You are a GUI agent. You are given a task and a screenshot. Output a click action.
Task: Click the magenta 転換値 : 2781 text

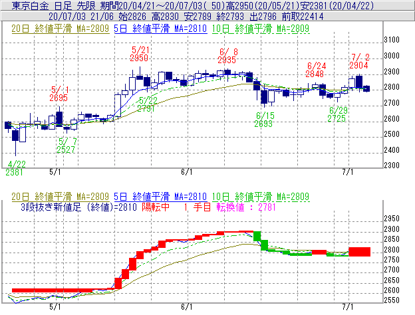click(246, 207)
